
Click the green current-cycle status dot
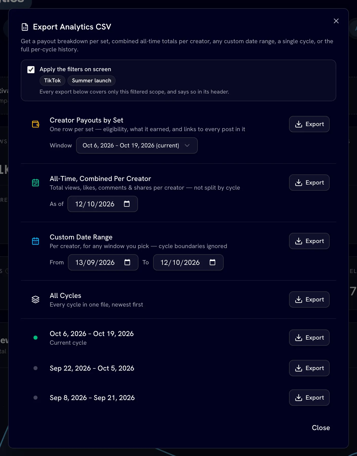point(35,338)
